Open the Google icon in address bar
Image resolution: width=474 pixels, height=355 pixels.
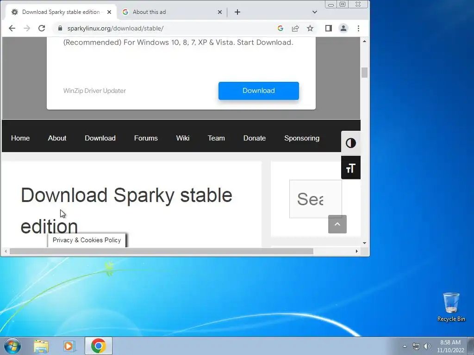pyautogui.click(x=280, y=28)
